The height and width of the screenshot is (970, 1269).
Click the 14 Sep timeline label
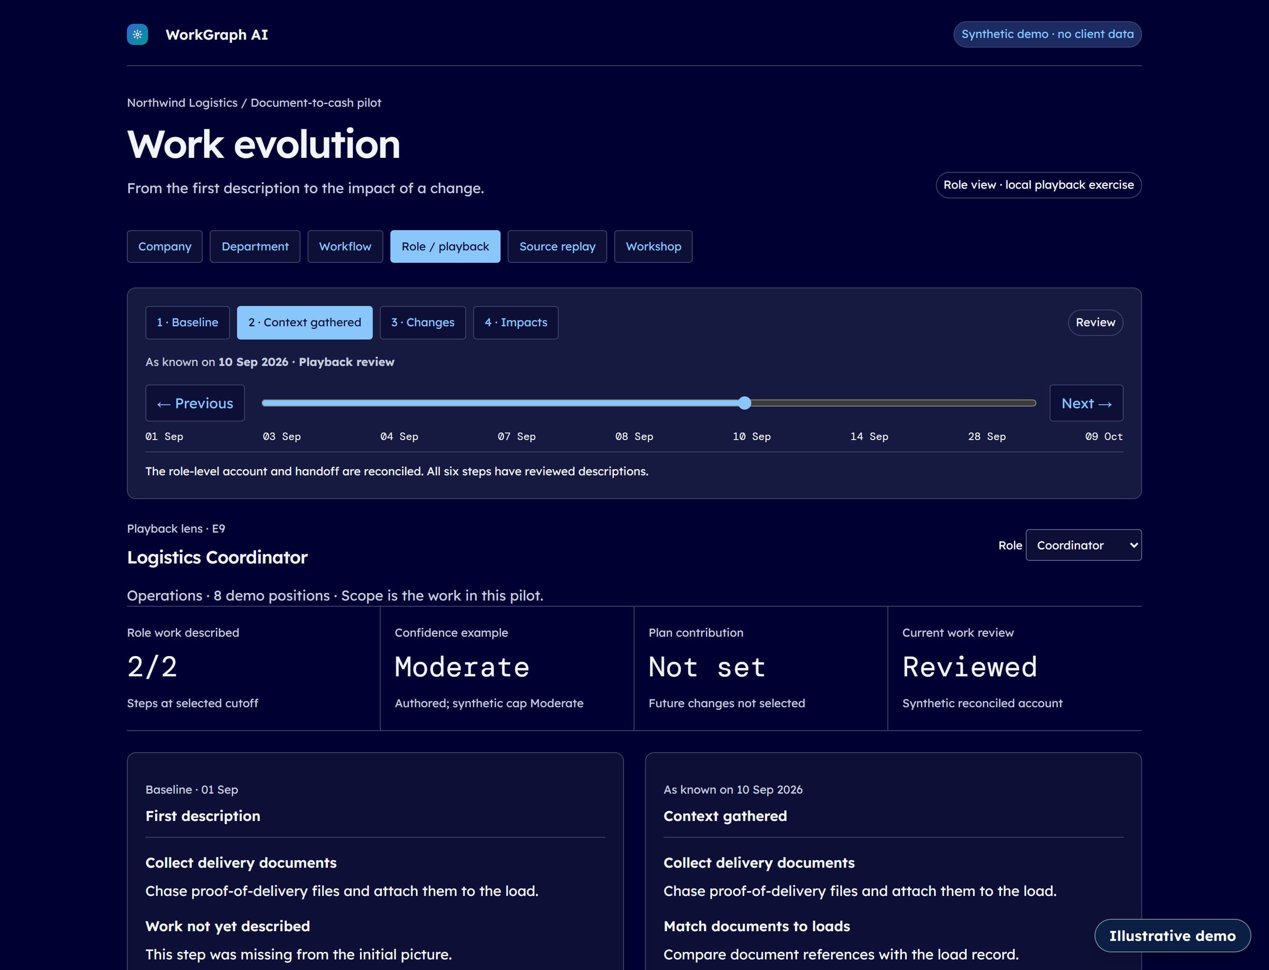[x=869, y=436]
